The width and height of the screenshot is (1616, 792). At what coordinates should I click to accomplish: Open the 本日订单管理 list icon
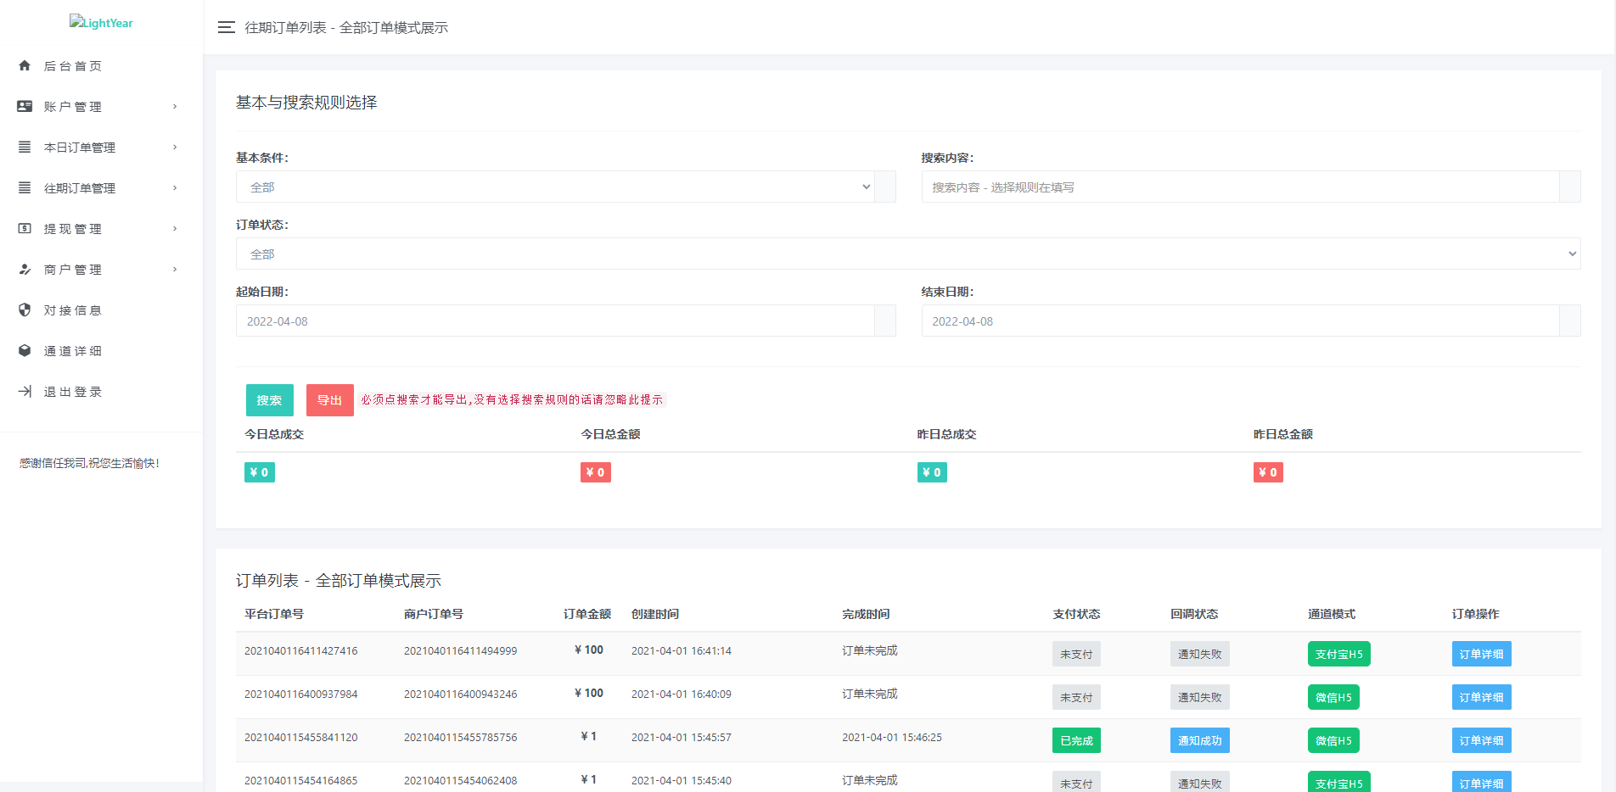(24, 147)
